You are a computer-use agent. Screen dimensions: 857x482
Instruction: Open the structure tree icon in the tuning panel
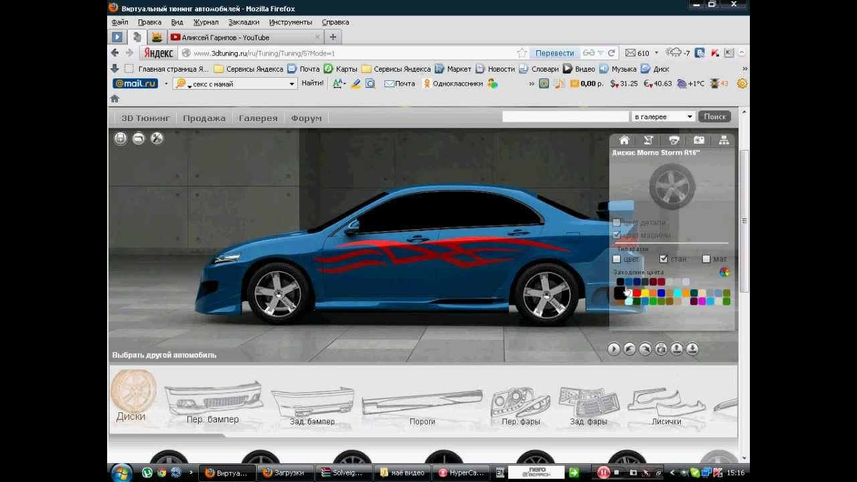pyautogui.click(x=724, y=140)
